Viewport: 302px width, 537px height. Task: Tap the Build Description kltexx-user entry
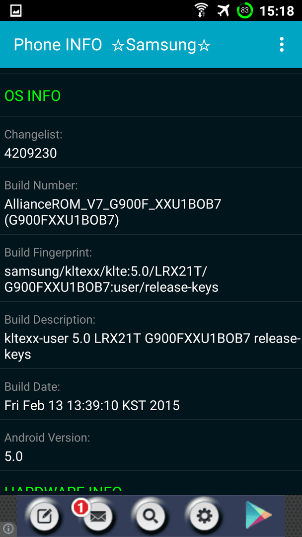pyautogui.click(x=151, y=335)
